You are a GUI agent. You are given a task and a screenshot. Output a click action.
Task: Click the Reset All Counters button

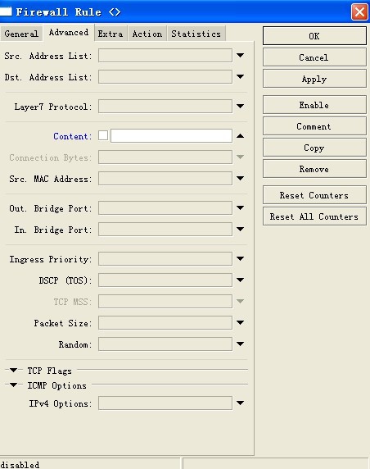coord(314,216)
